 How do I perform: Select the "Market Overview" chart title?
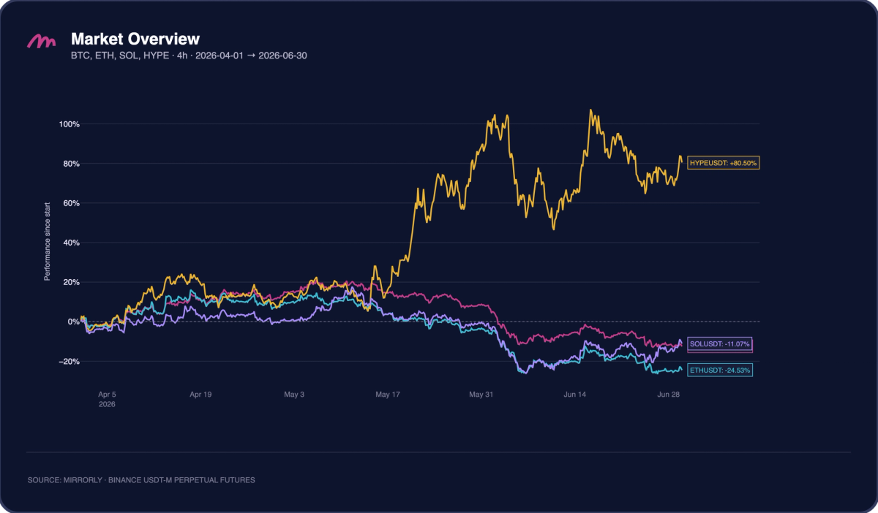point(135,39)
